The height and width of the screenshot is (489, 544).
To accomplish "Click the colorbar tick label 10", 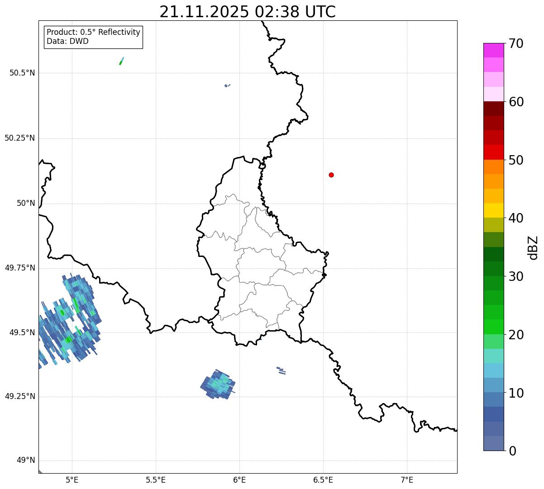I will tap(516, 394).
